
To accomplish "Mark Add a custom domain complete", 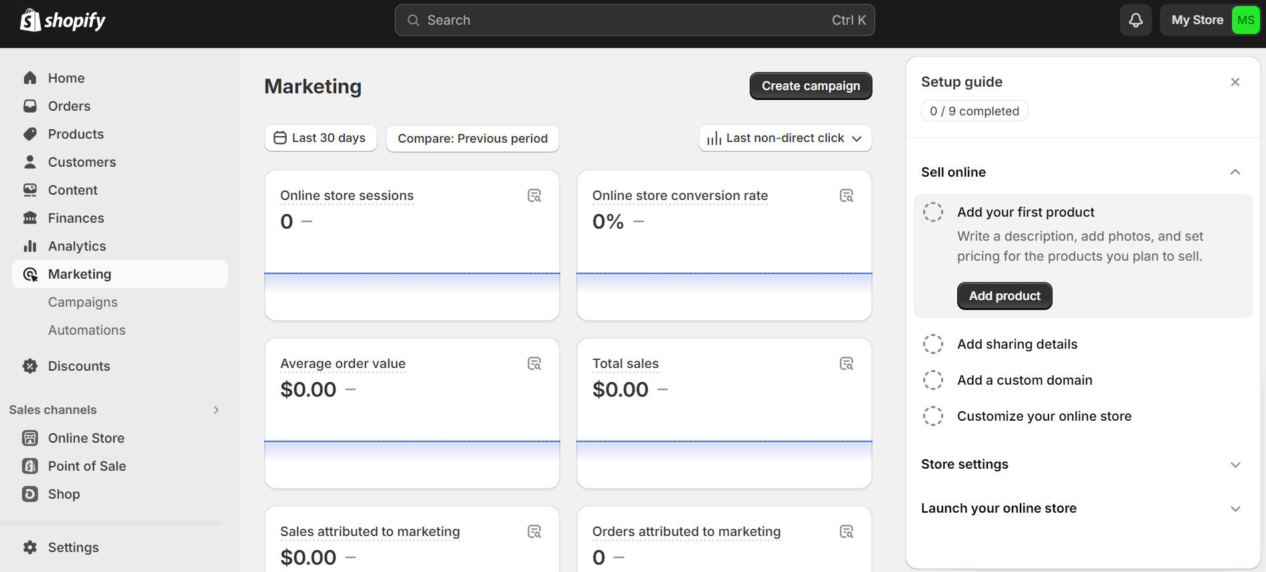I will point(933,380).
